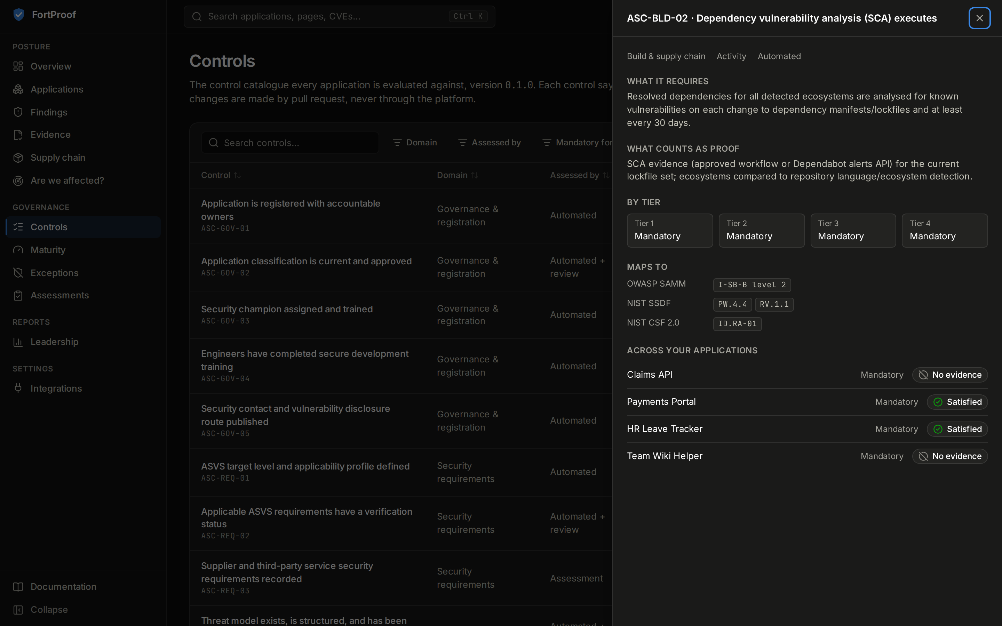Click the Exceptions shield-off icon
The width and height of the screenshot is (1002, 626).
[x=18, y=273]
